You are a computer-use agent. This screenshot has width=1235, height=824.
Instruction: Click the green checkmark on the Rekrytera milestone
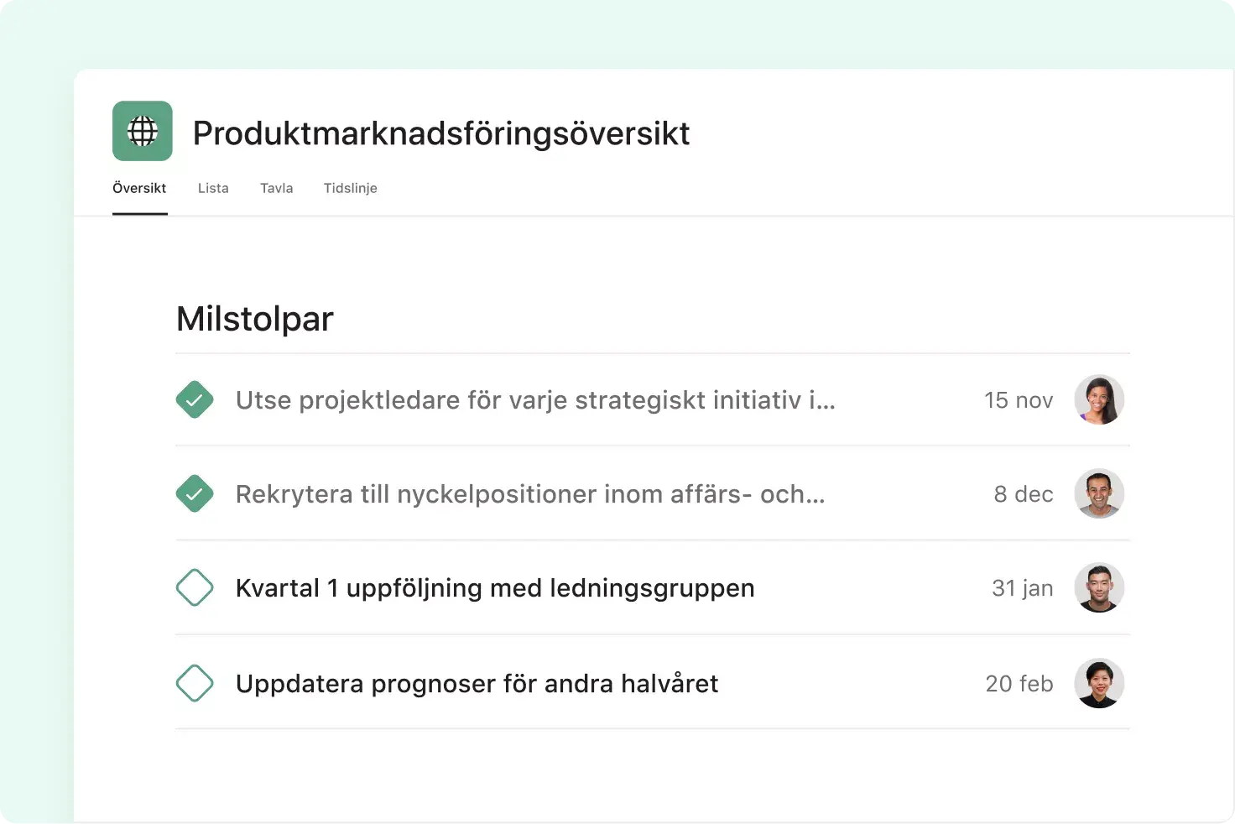195,493
